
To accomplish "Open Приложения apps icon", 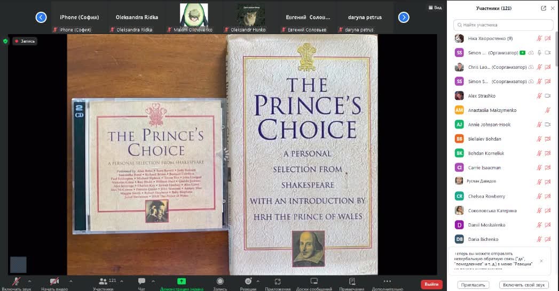I will (277, 281).
